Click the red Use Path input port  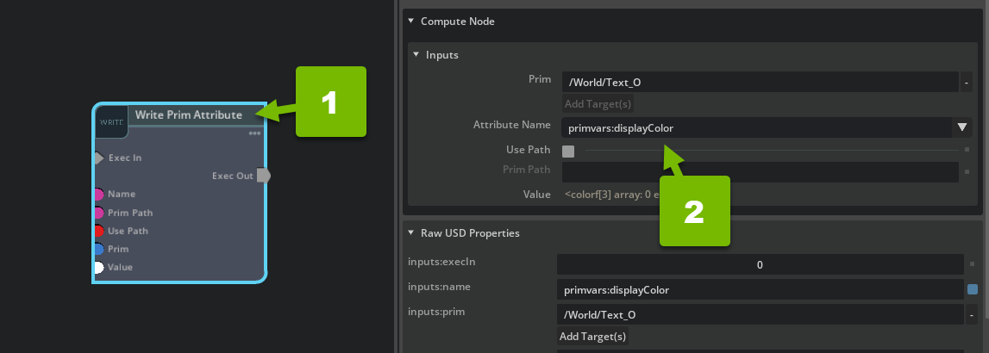click(98, 231)
